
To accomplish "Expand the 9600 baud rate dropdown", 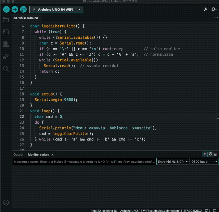I will (x=204, y=162).
